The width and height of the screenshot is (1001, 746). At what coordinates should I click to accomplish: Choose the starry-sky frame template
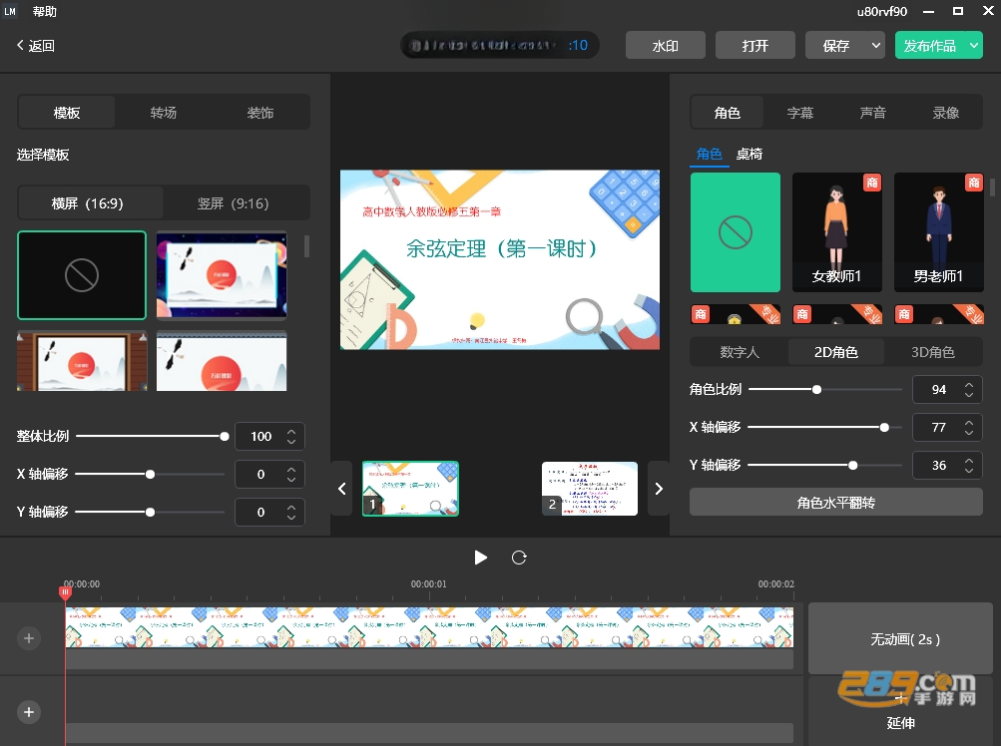coord(222,275)
